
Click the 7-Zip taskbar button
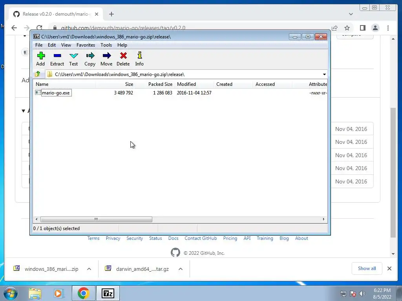coord(108,293)
